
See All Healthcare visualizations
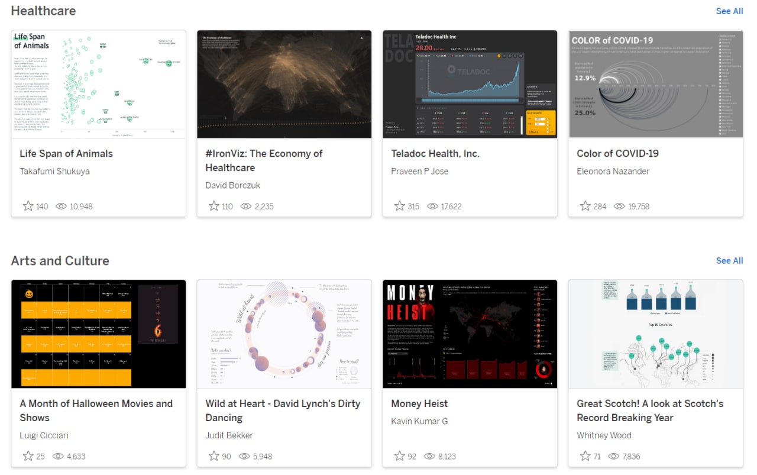coord(729,11)
